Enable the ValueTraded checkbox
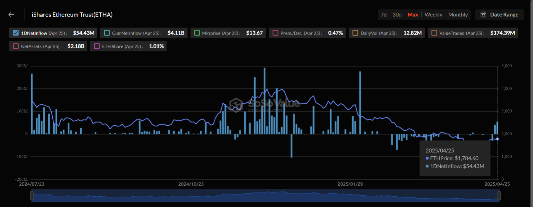Image resolution: width=533 pixels, height=207 pixels. coord(434,33)
